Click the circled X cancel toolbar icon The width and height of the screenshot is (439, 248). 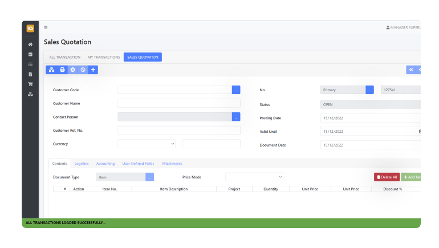coord(72,70)
